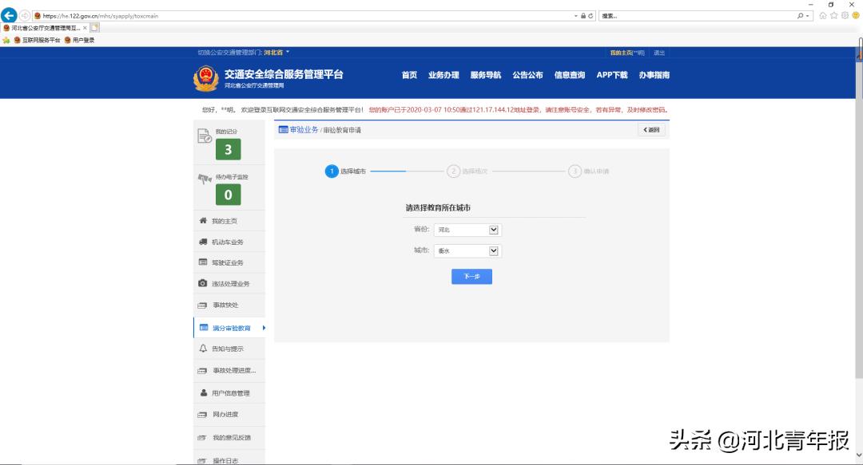863x465 pixels.
Task: Click the 下一步 button
Action: coord(471,276)
